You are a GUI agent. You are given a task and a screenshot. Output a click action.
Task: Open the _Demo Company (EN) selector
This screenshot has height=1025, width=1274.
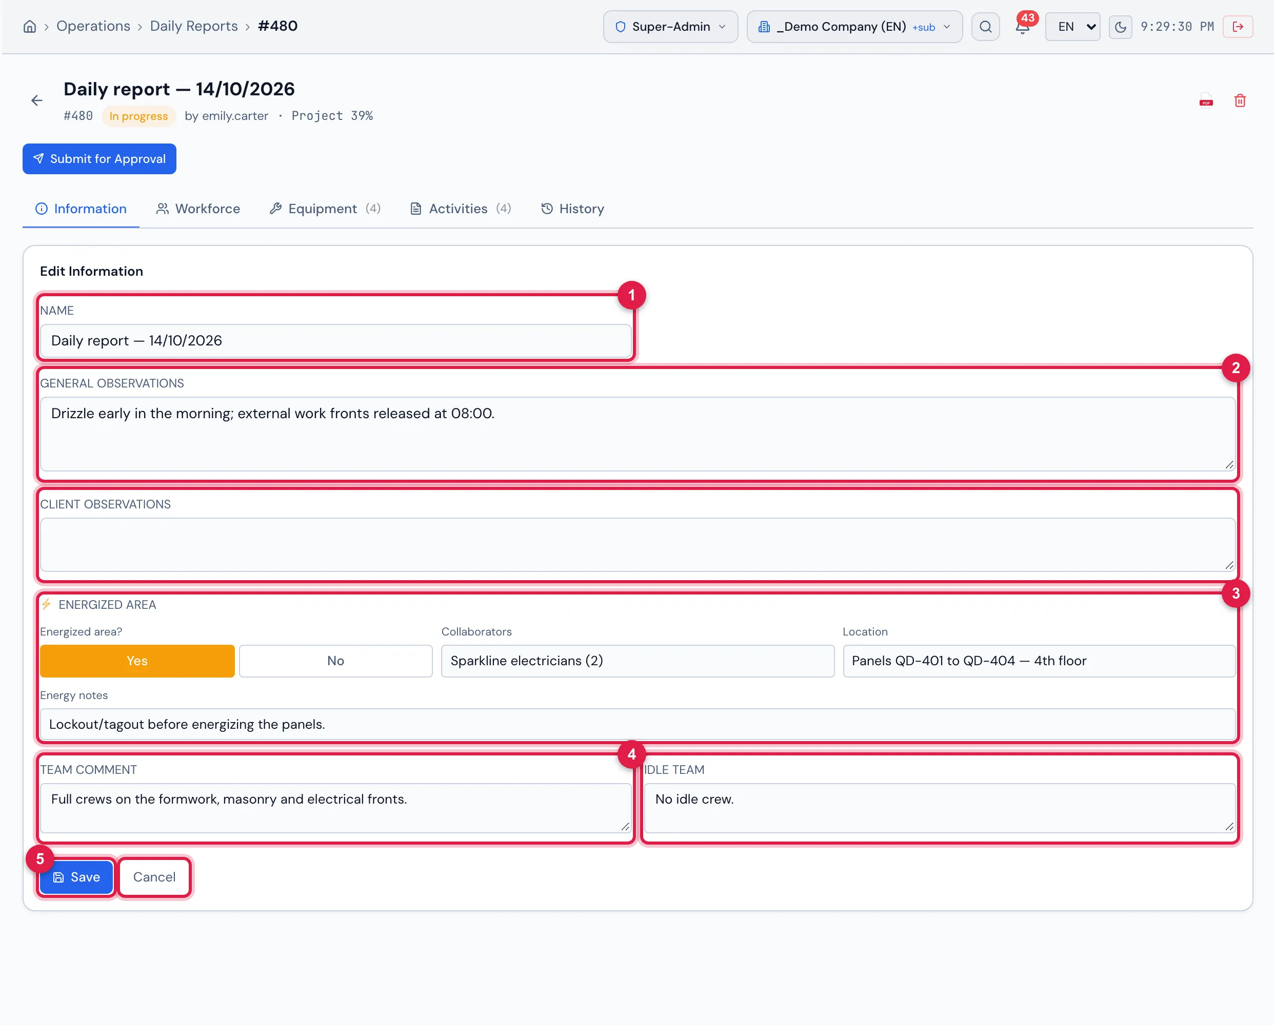click(x=854, y=27)
